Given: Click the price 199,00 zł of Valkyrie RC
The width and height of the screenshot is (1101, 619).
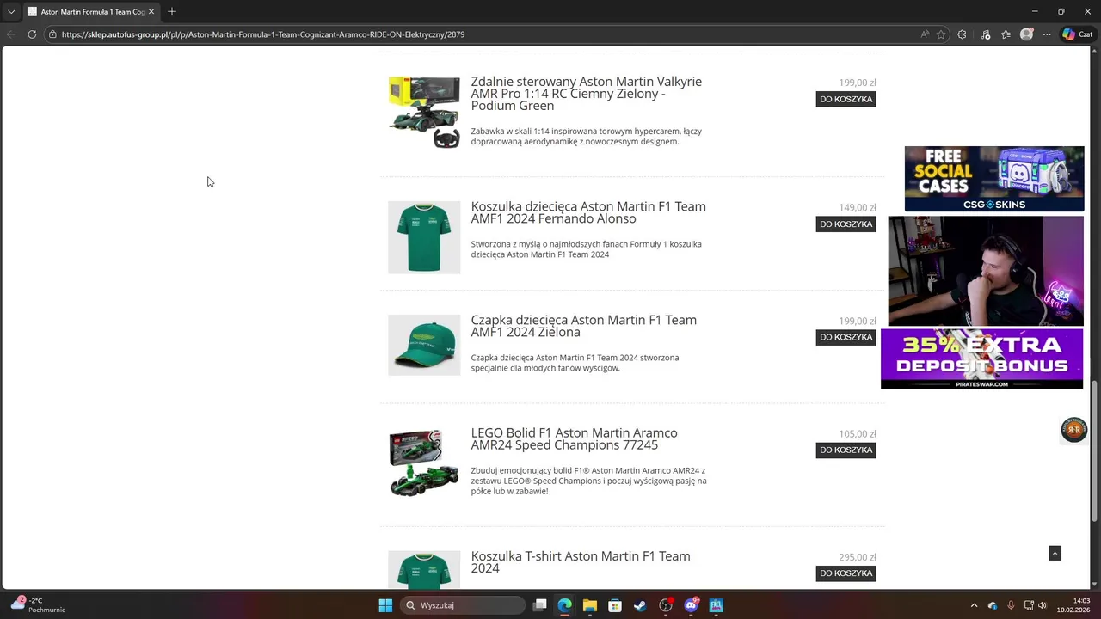Looking at the screenshot, I should click(858, 83).
